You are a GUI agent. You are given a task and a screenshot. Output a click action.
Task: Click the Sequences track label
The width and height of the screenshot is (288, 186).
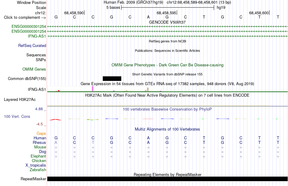[x=36, y=55]
